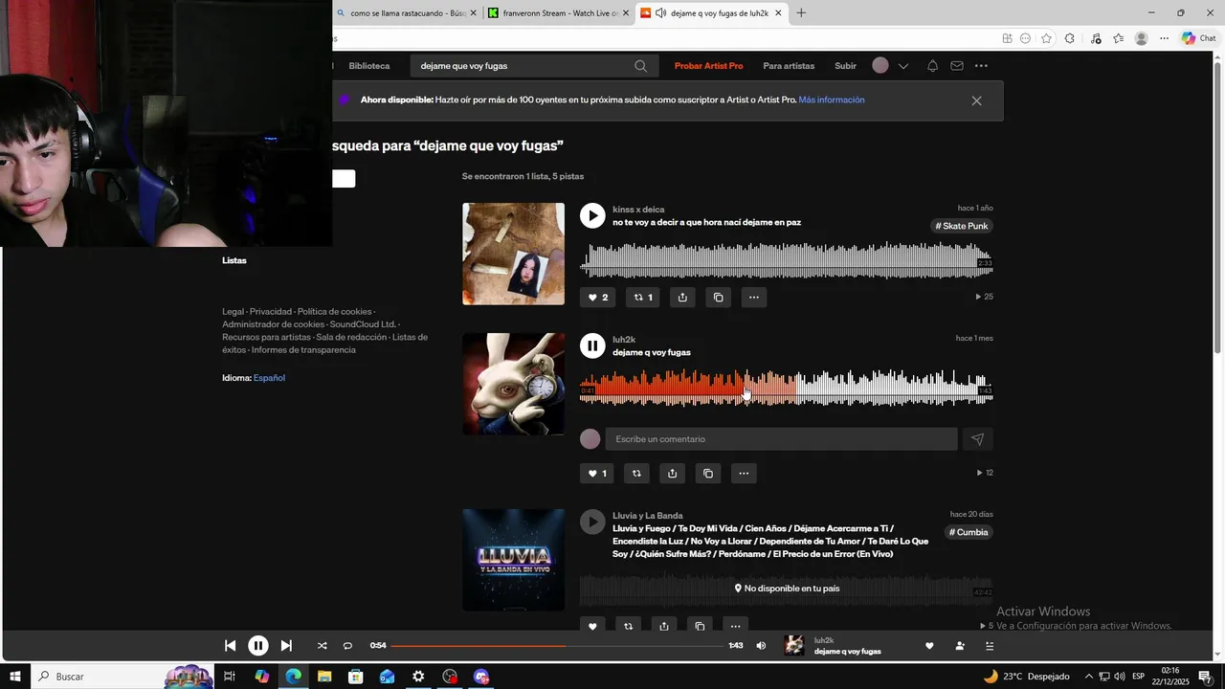Like the kinss x deica track

pyautogui.click(x=598, y=298)
